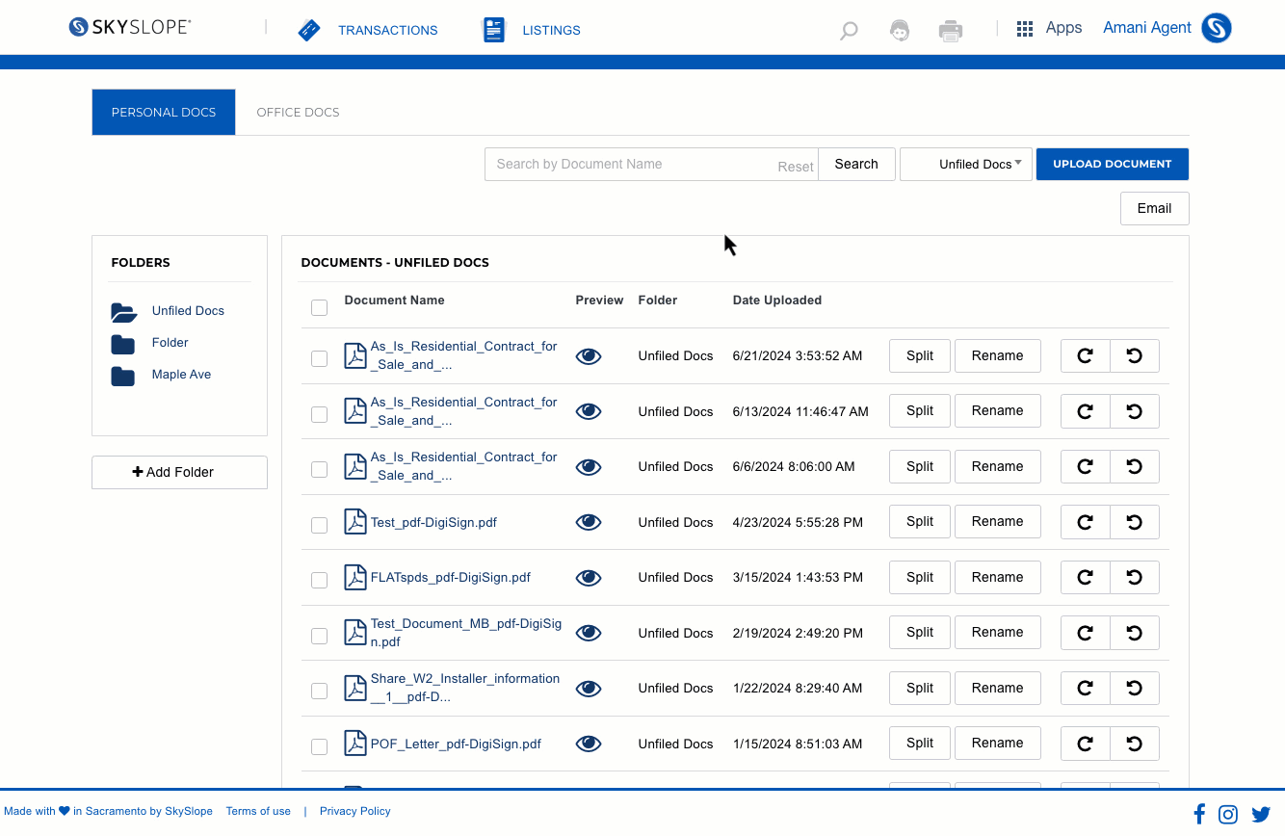Toggle the select-all documents checkbox
This screenshot has width=1285, height=836.
pos(319,307)
